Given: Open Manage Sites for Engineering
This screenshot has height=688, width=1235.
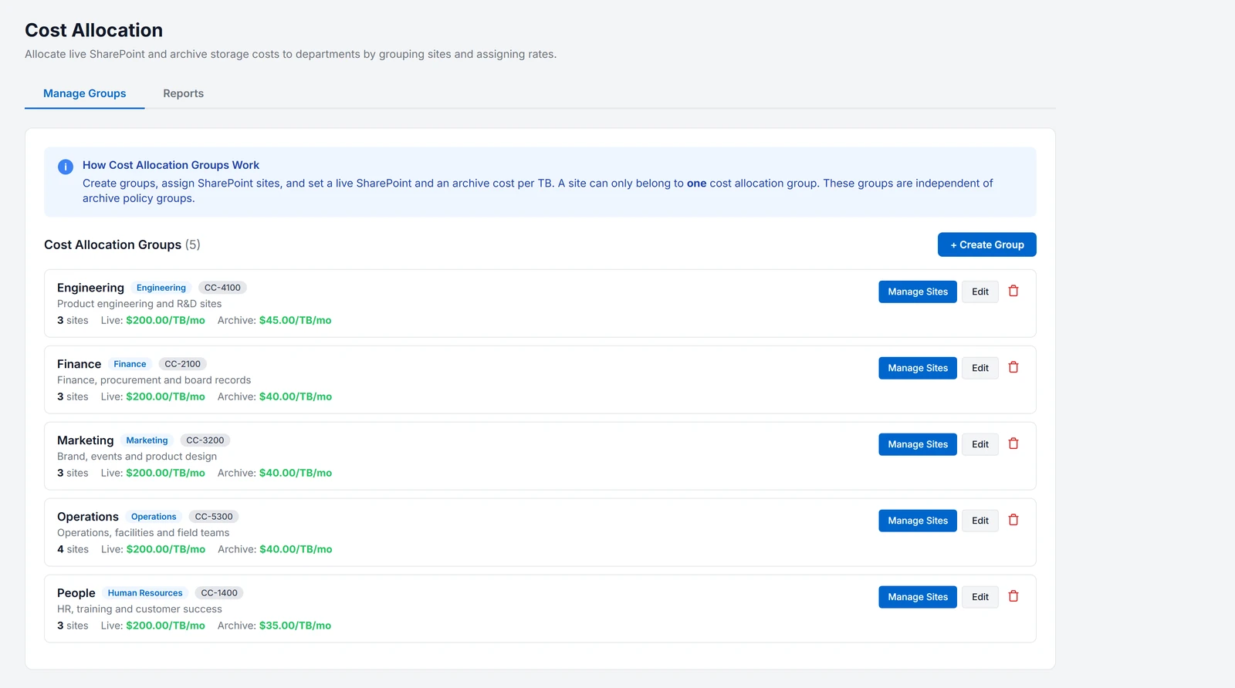Looking at the screenshot, I should point(918,292).
